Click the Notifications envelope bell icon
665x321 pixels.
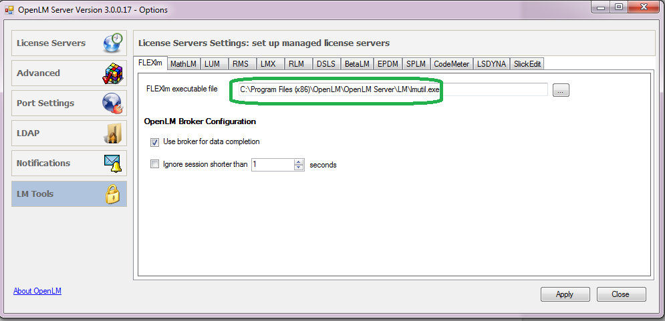click(x=113, y=164)
